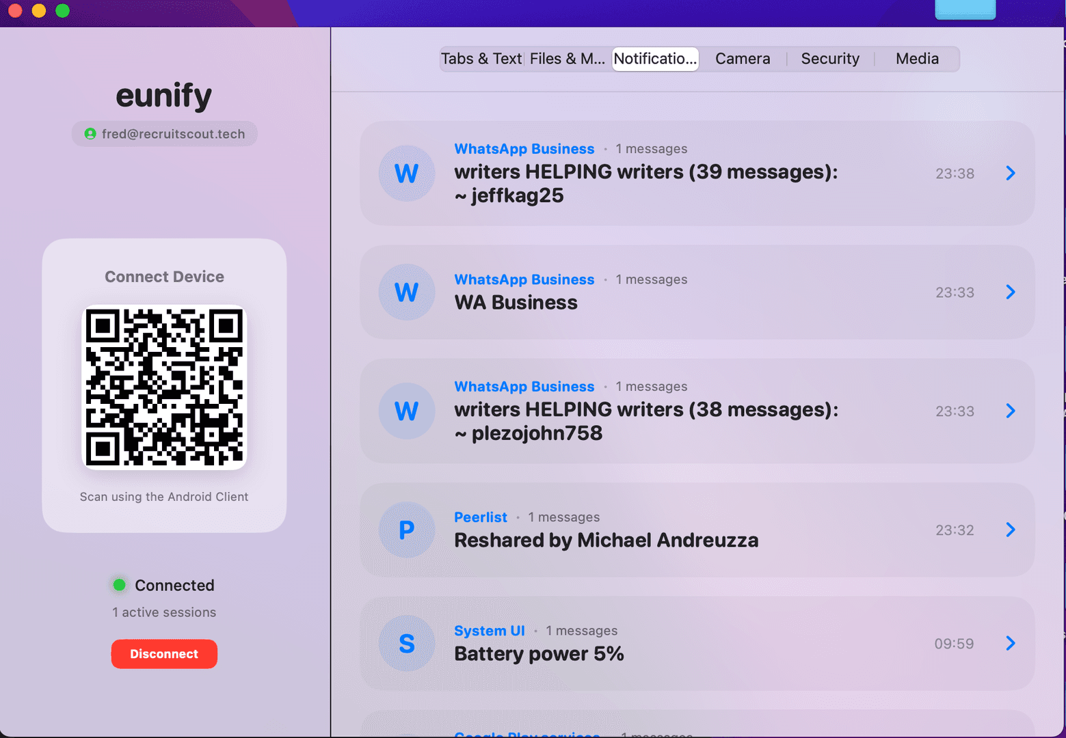Open the Camera tab

(x=743, y=59)
